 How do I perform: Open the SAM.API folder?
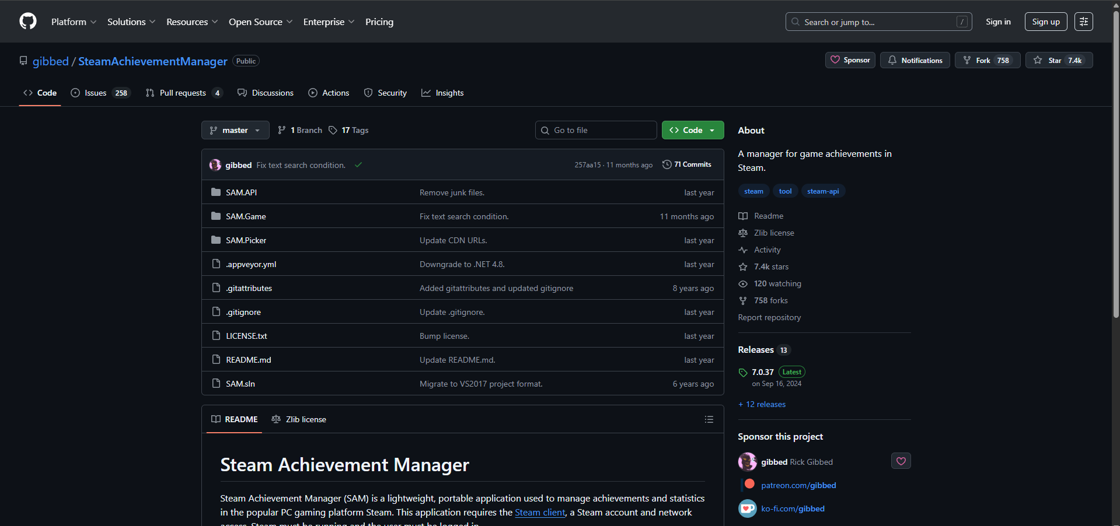click(241, 192)
